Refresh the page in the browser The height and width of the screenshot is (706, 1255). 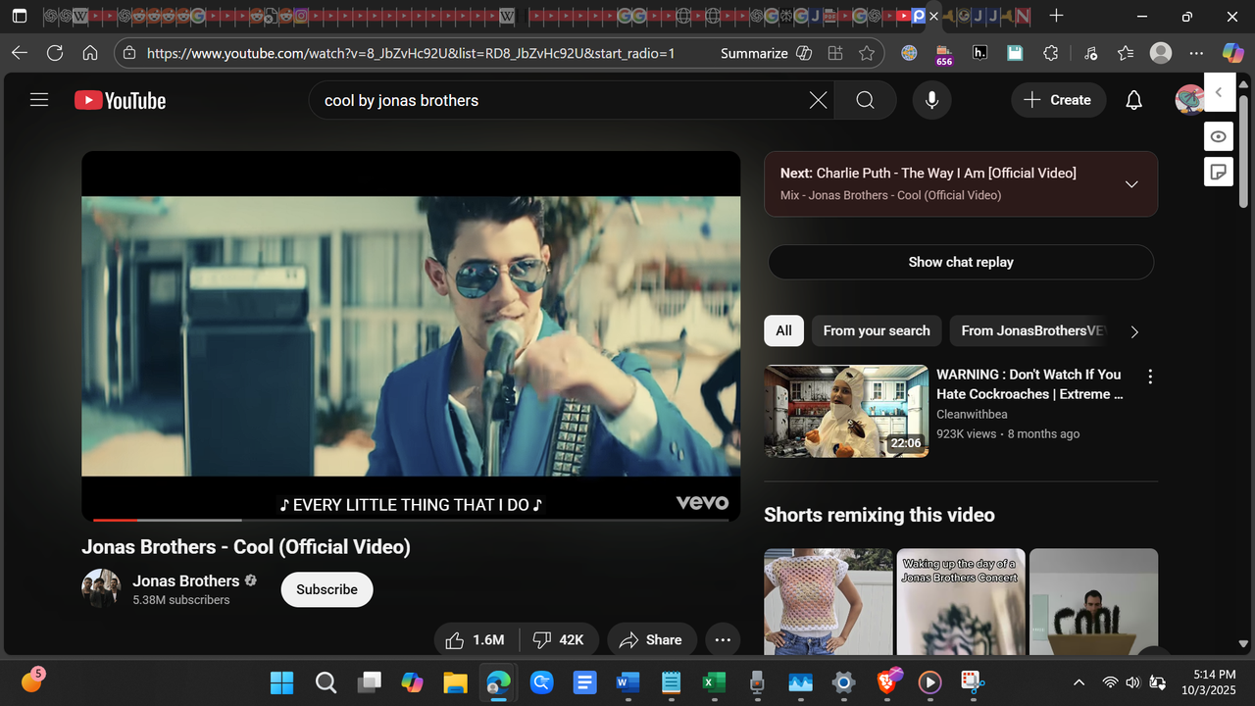55,53
